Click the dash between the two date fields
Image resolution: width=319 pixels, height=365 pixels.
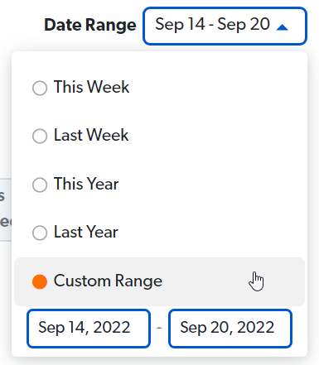pos(159,328)
